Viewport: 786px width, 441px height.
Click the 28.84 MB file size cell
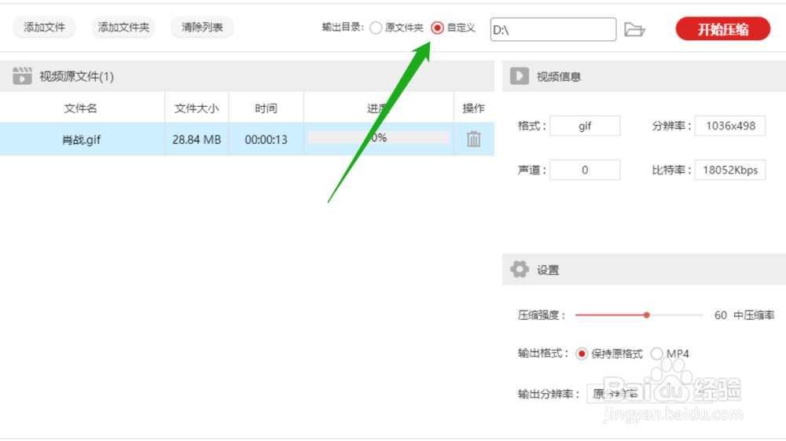tap(196, 139)
